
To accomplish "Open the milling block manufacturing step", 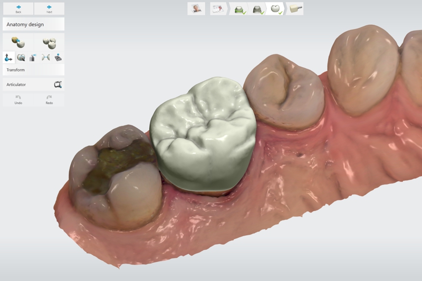I will (295, 8).
